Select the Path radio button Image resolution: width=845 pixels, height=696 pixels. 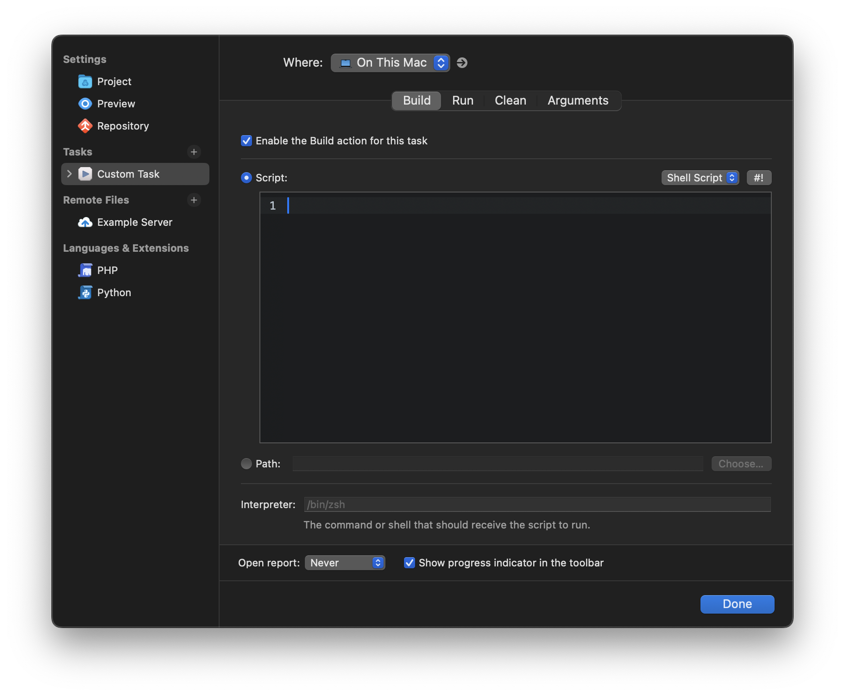[246, 464]
